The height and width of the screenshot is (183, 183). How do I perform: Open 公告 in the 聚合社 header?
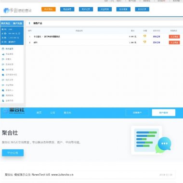tap(52, 113)
